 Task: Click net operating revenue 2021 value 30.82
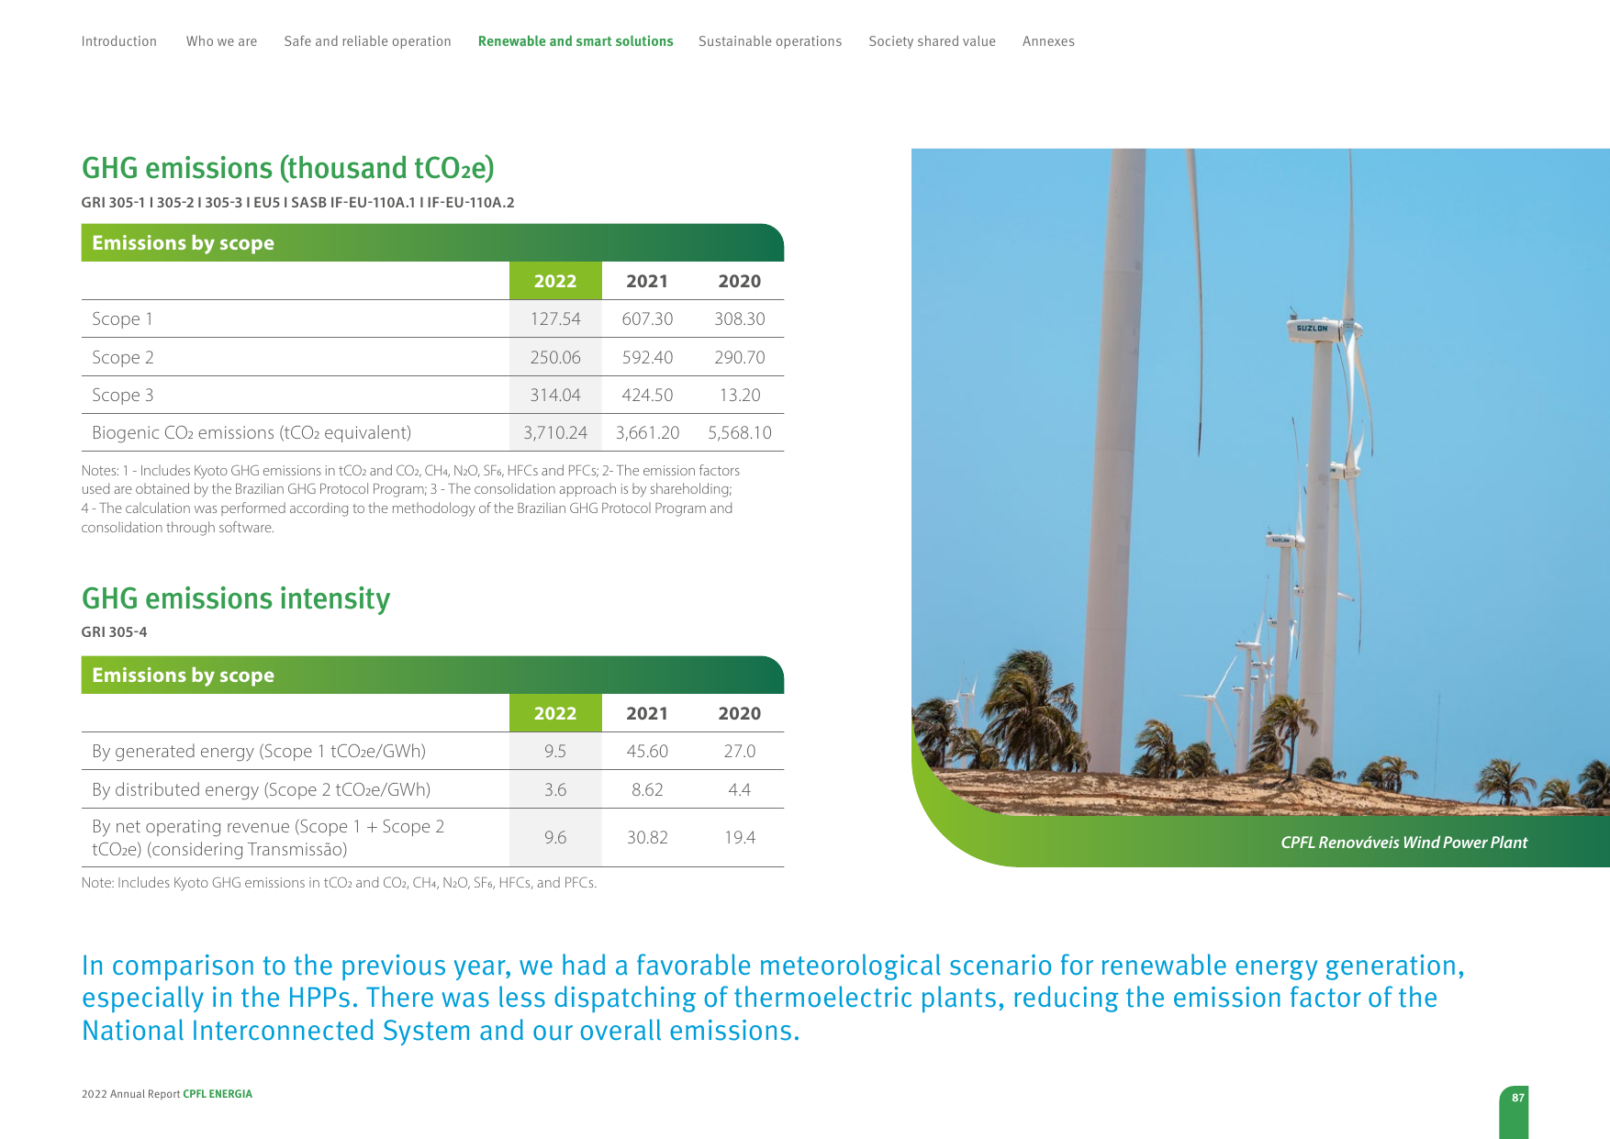[647, 837]
